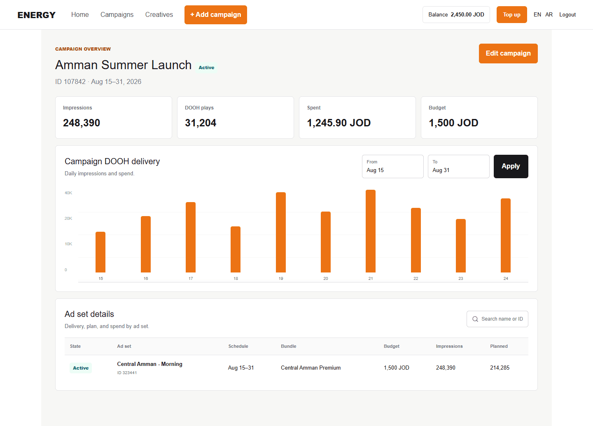Click the chart bar for day 19
This screenshot has width=593, height=426.
coord(281,232)
